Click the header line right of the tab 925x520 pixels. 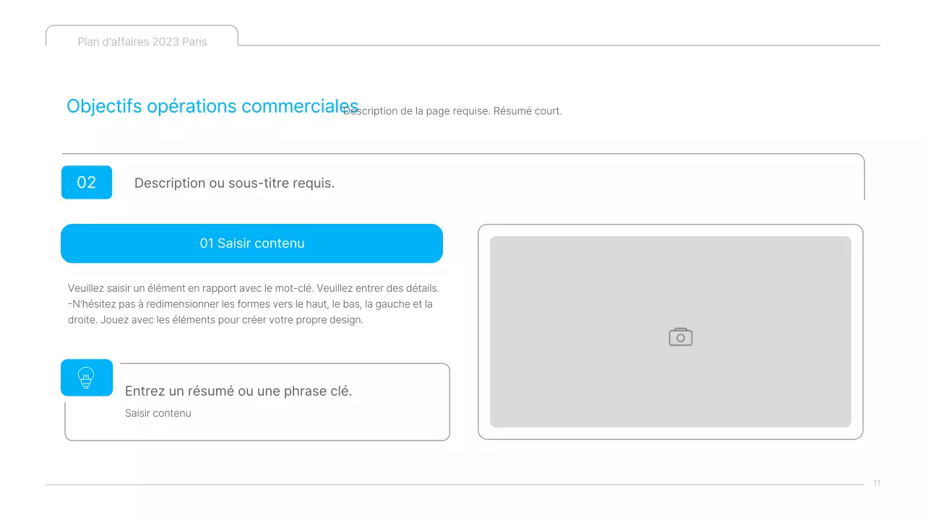(558, 45)
